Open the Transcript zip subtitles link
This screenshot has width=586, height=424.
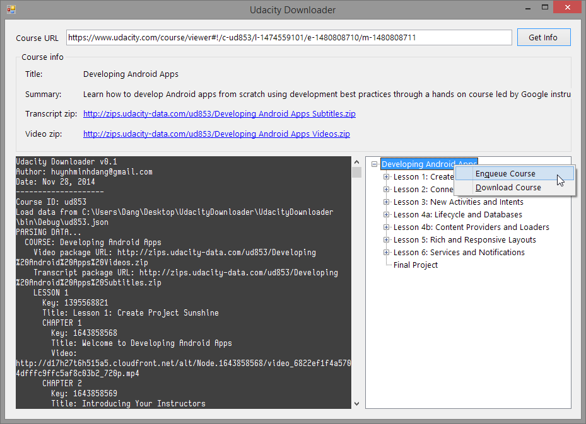(x=220, y=114)
